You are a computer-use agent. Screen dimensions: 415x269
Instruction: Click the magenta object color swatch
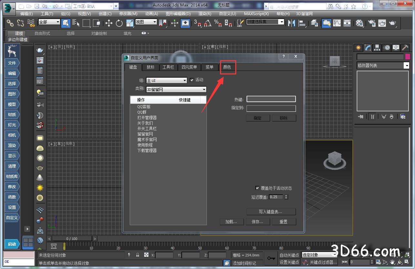click(x=407, y=57)
